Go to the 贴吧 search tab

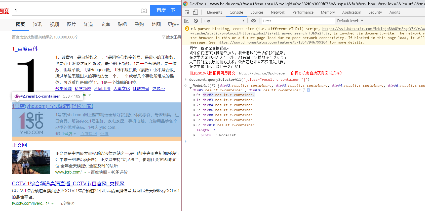(x=122, y=24)
